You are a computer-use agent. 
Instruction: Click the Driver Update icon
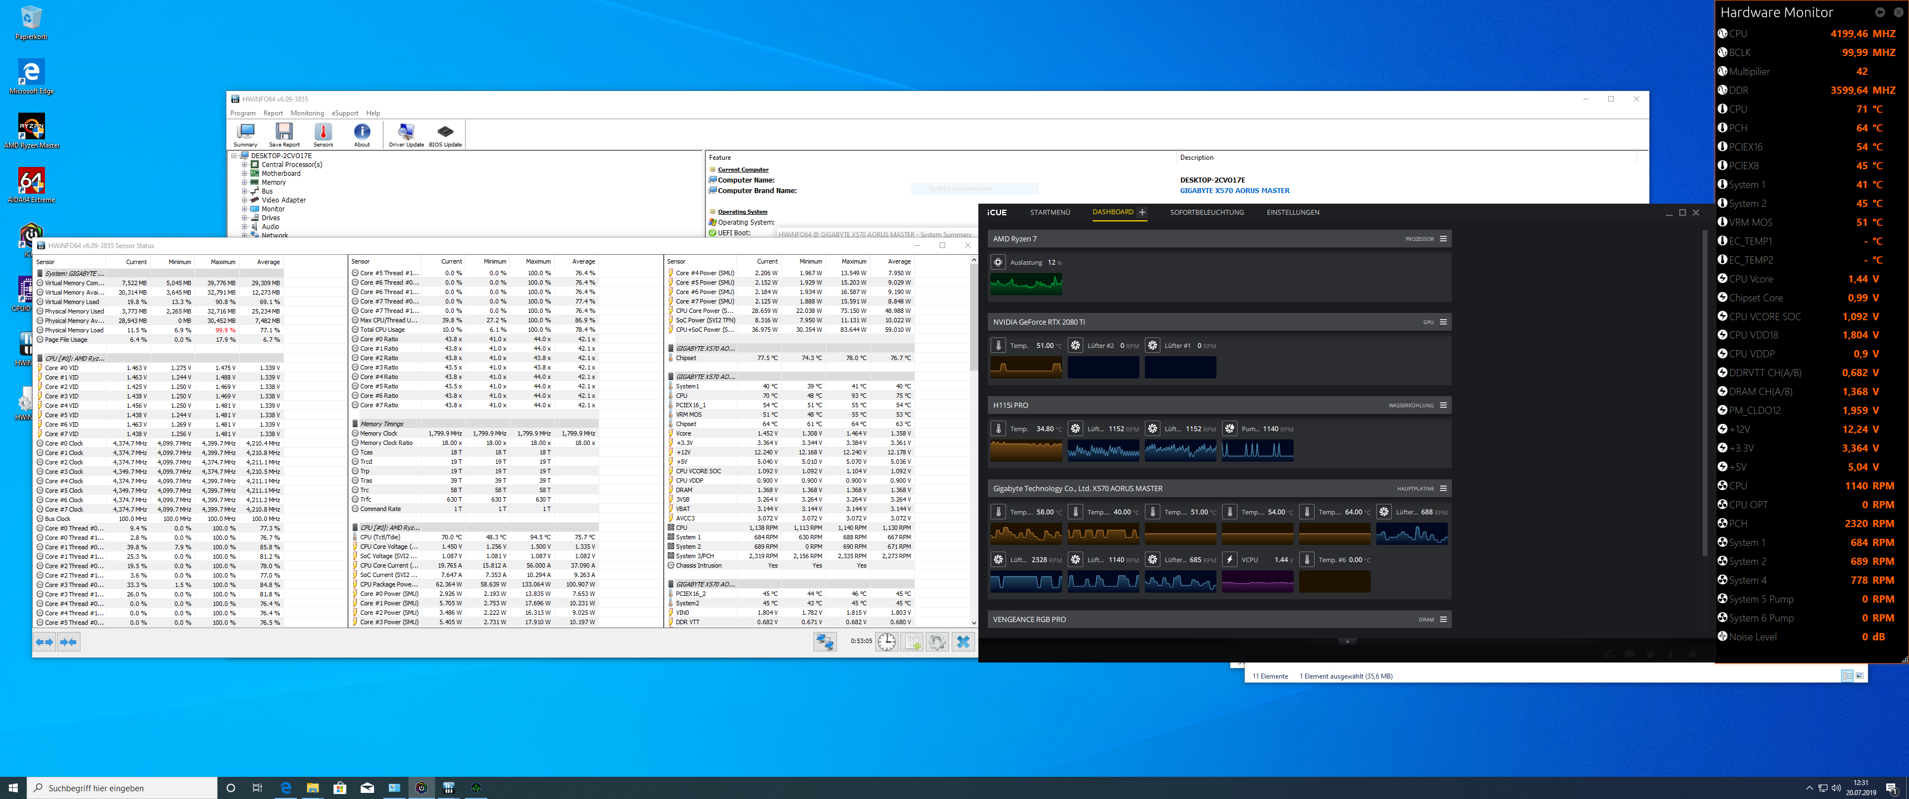406,134
